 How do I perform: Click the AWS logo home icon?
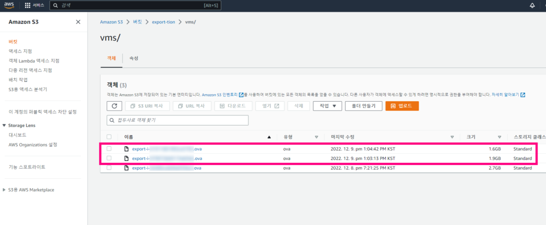(10, 5)
